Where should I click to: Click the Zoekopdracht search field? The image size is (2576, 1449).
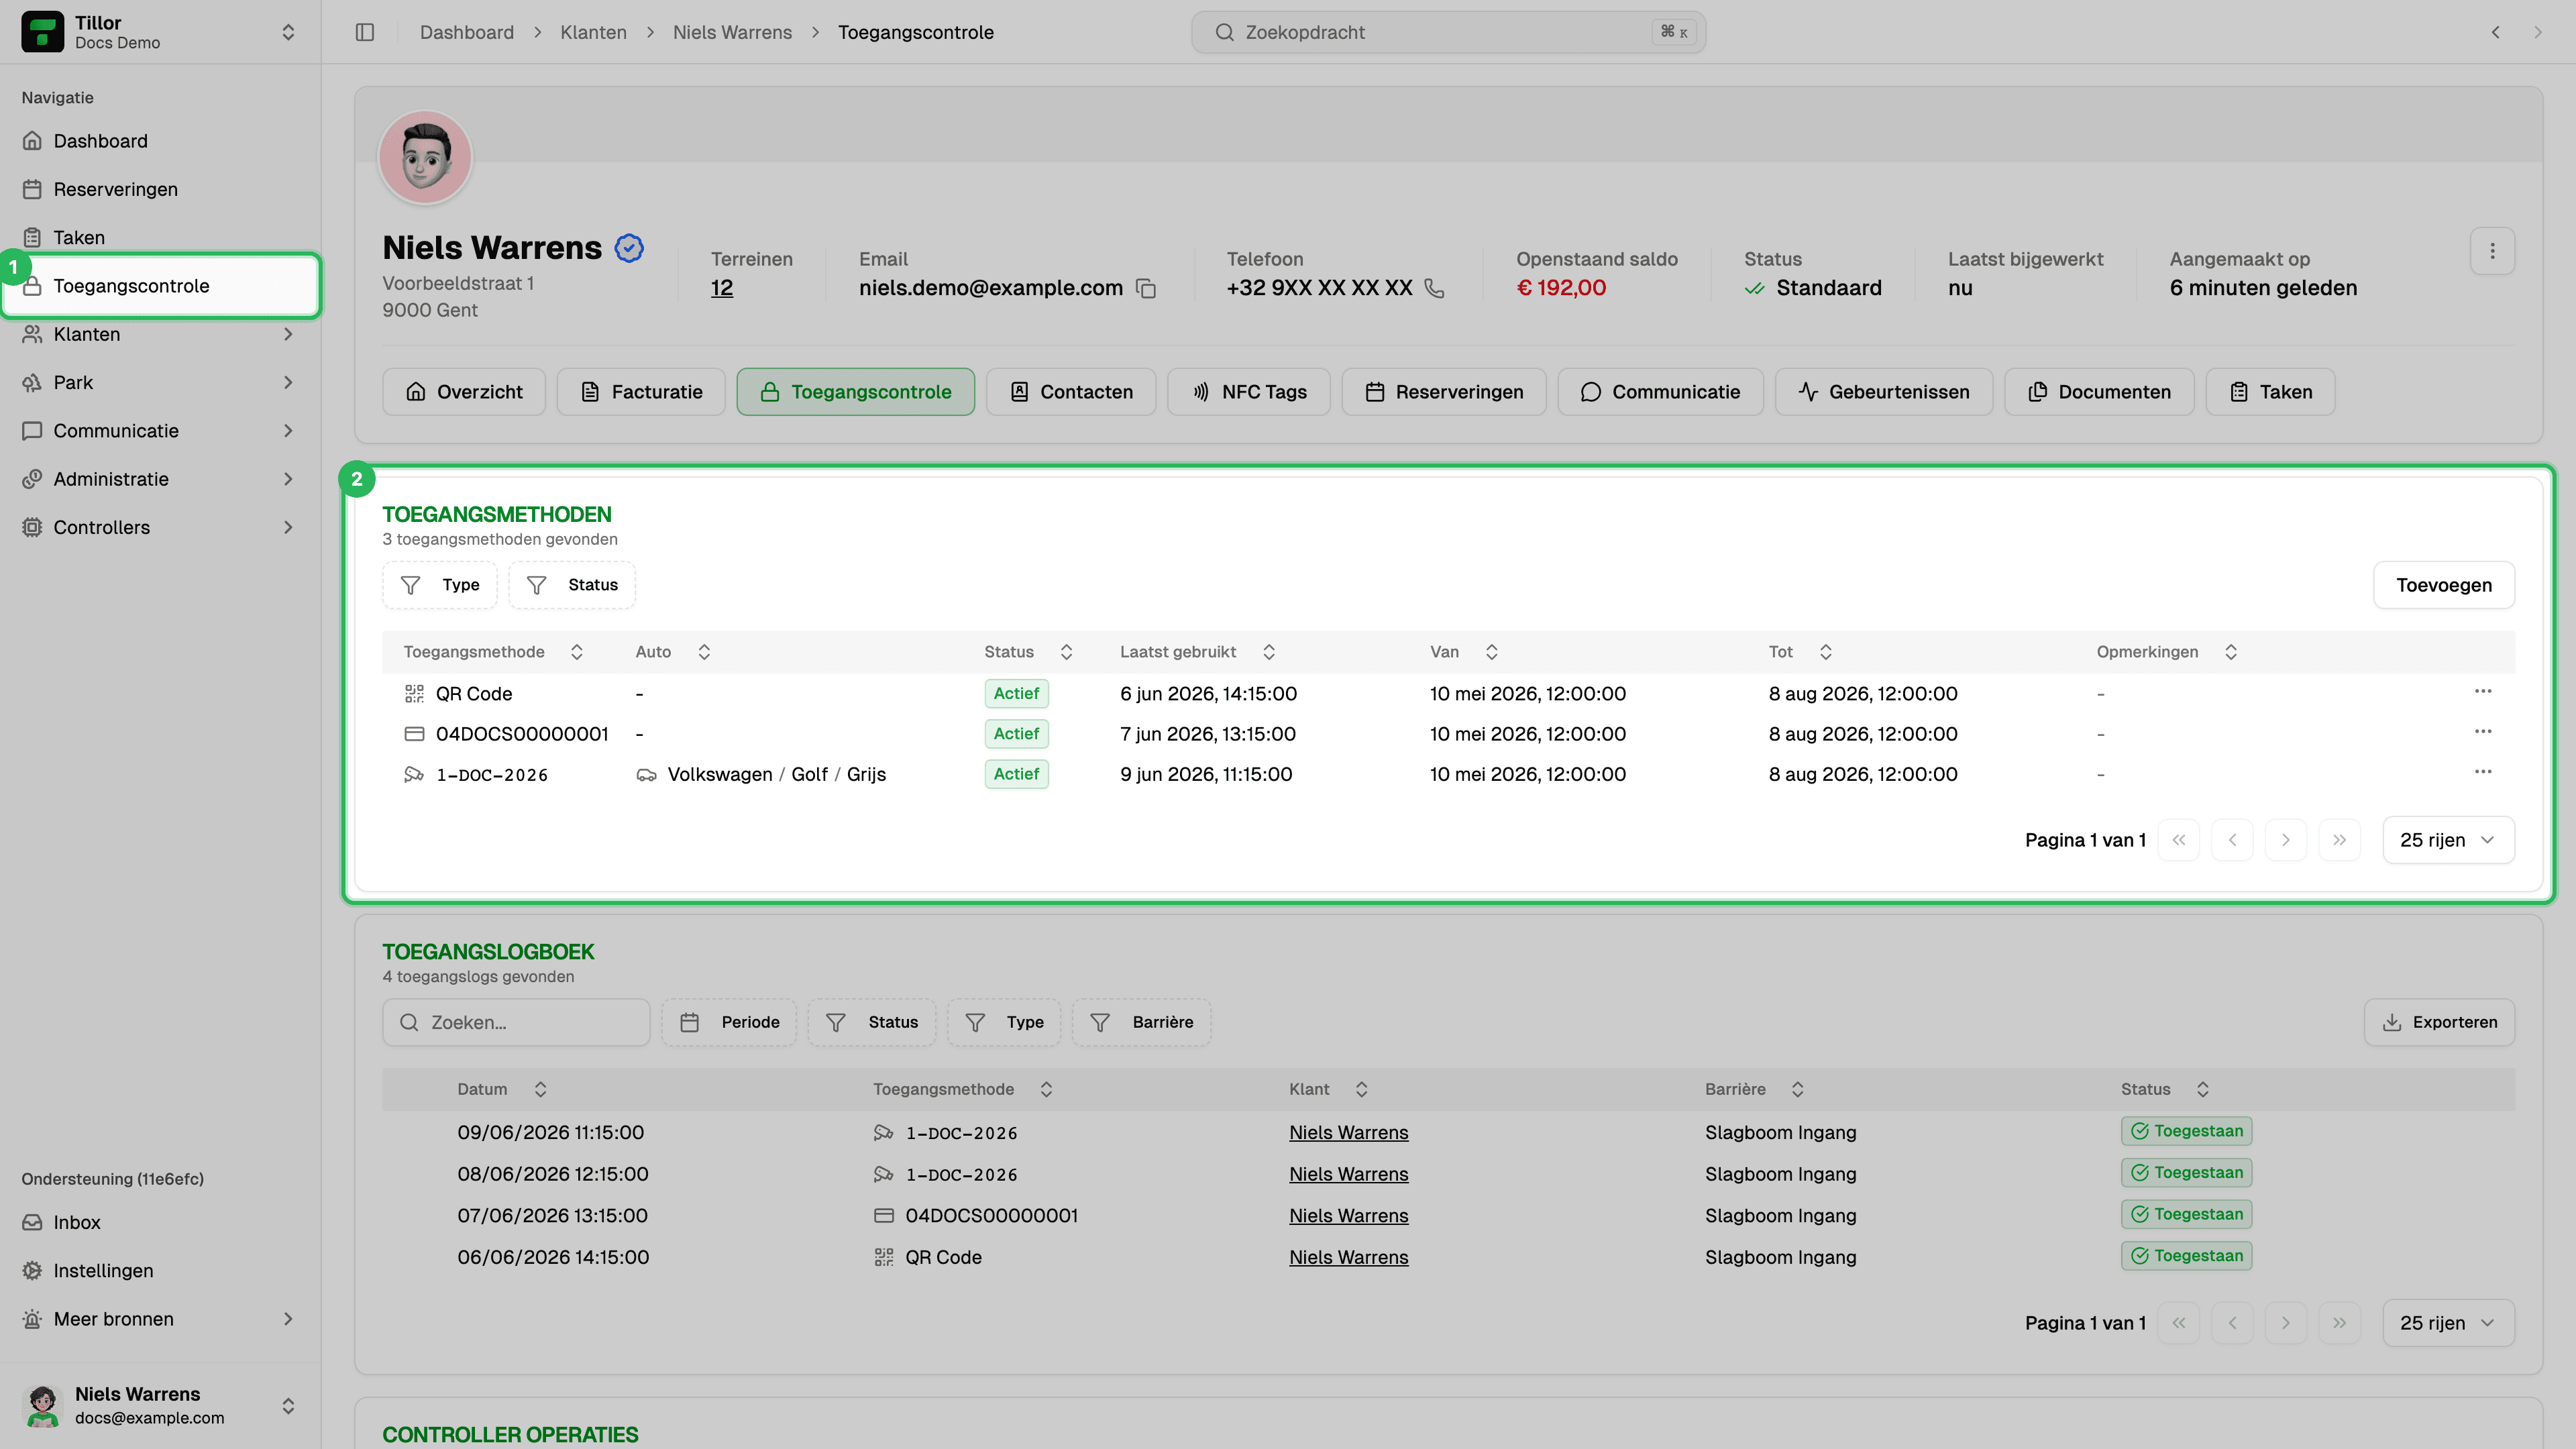point(1448,32)
